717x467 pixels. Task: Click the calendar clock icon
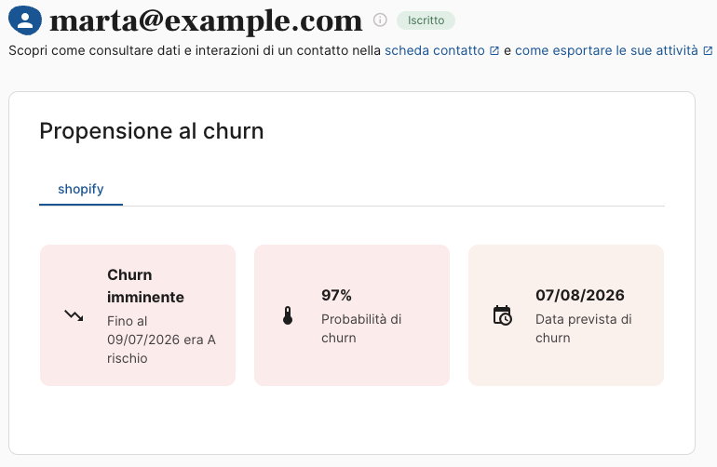coord(502,315)
